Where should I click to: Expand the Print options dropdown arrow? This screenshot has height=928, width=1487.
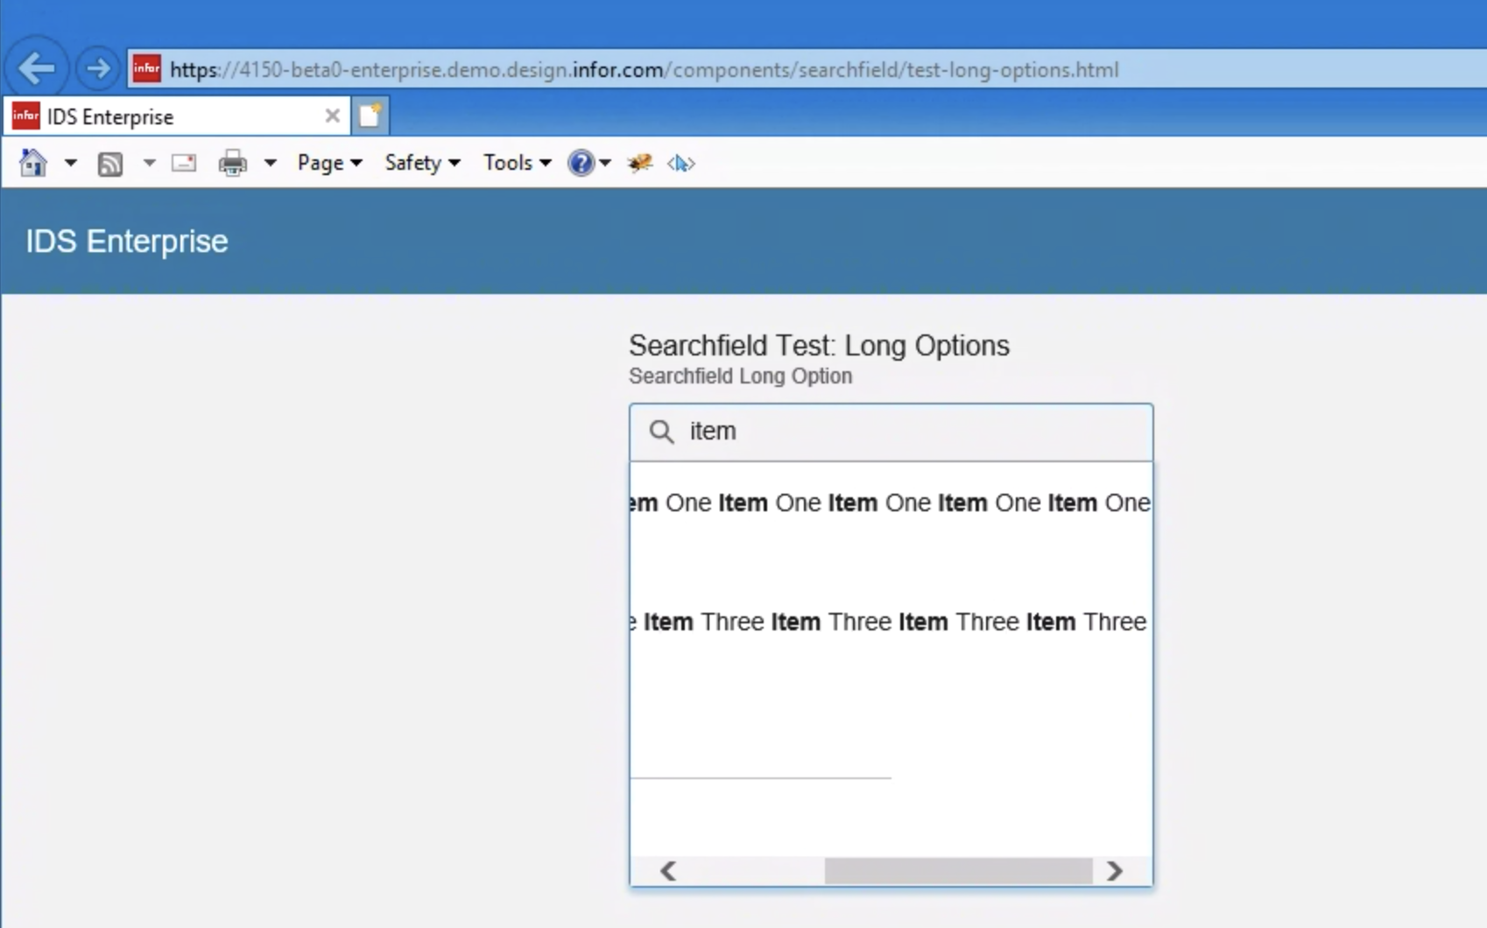[270, 163]
